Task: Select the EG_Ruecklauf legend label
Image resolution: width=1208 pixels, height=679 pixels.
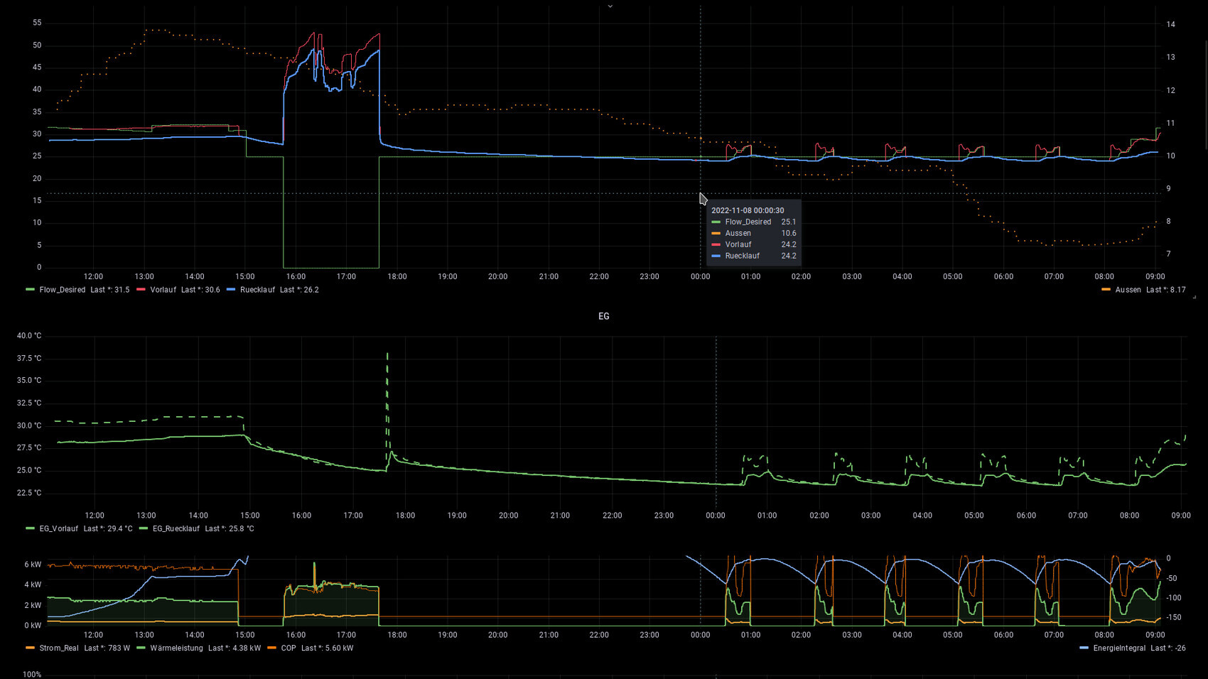Action: [176, 528]
